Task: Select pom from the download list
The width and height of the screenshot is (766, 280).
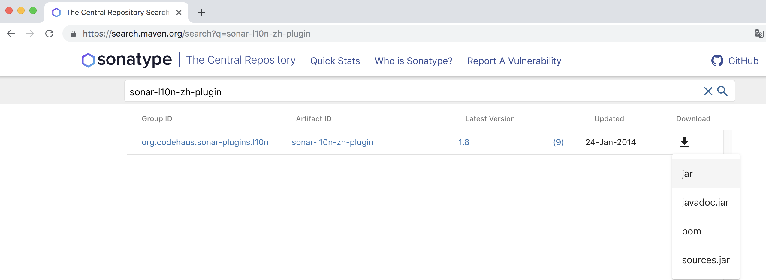Action: click(691, 231)
